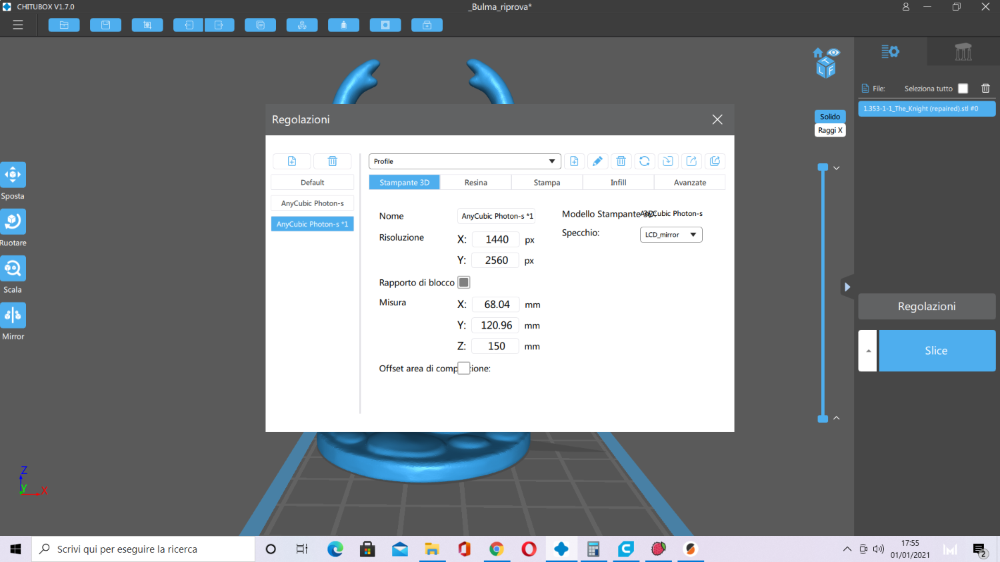Image resolution: width=1000 pixels, height=562 pixels.
Task: Switch to the Stampa tab
Action: click(x=547, y=182)
